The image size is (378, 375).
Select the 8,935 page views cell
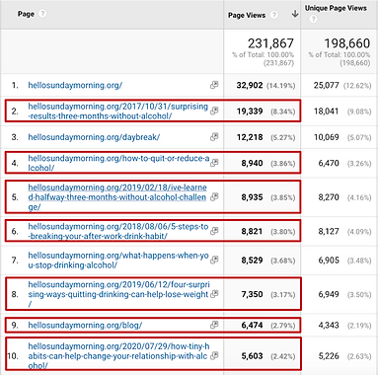(x=252, y=197)
